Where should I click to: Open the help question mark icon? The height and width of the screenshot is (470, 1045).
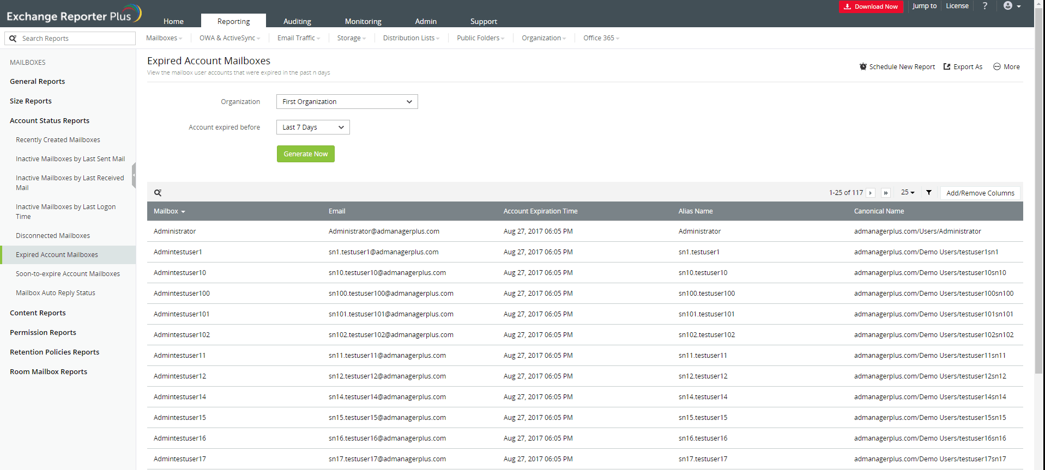coord(984,6)
